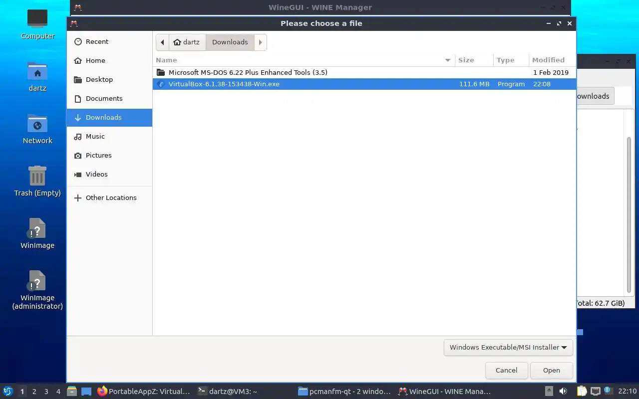Click the Trash (Empty) desktop icon

37,181
